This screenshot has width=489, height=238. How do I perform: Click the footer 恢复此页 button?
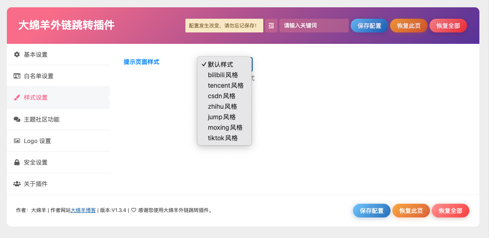pos(411,211)
